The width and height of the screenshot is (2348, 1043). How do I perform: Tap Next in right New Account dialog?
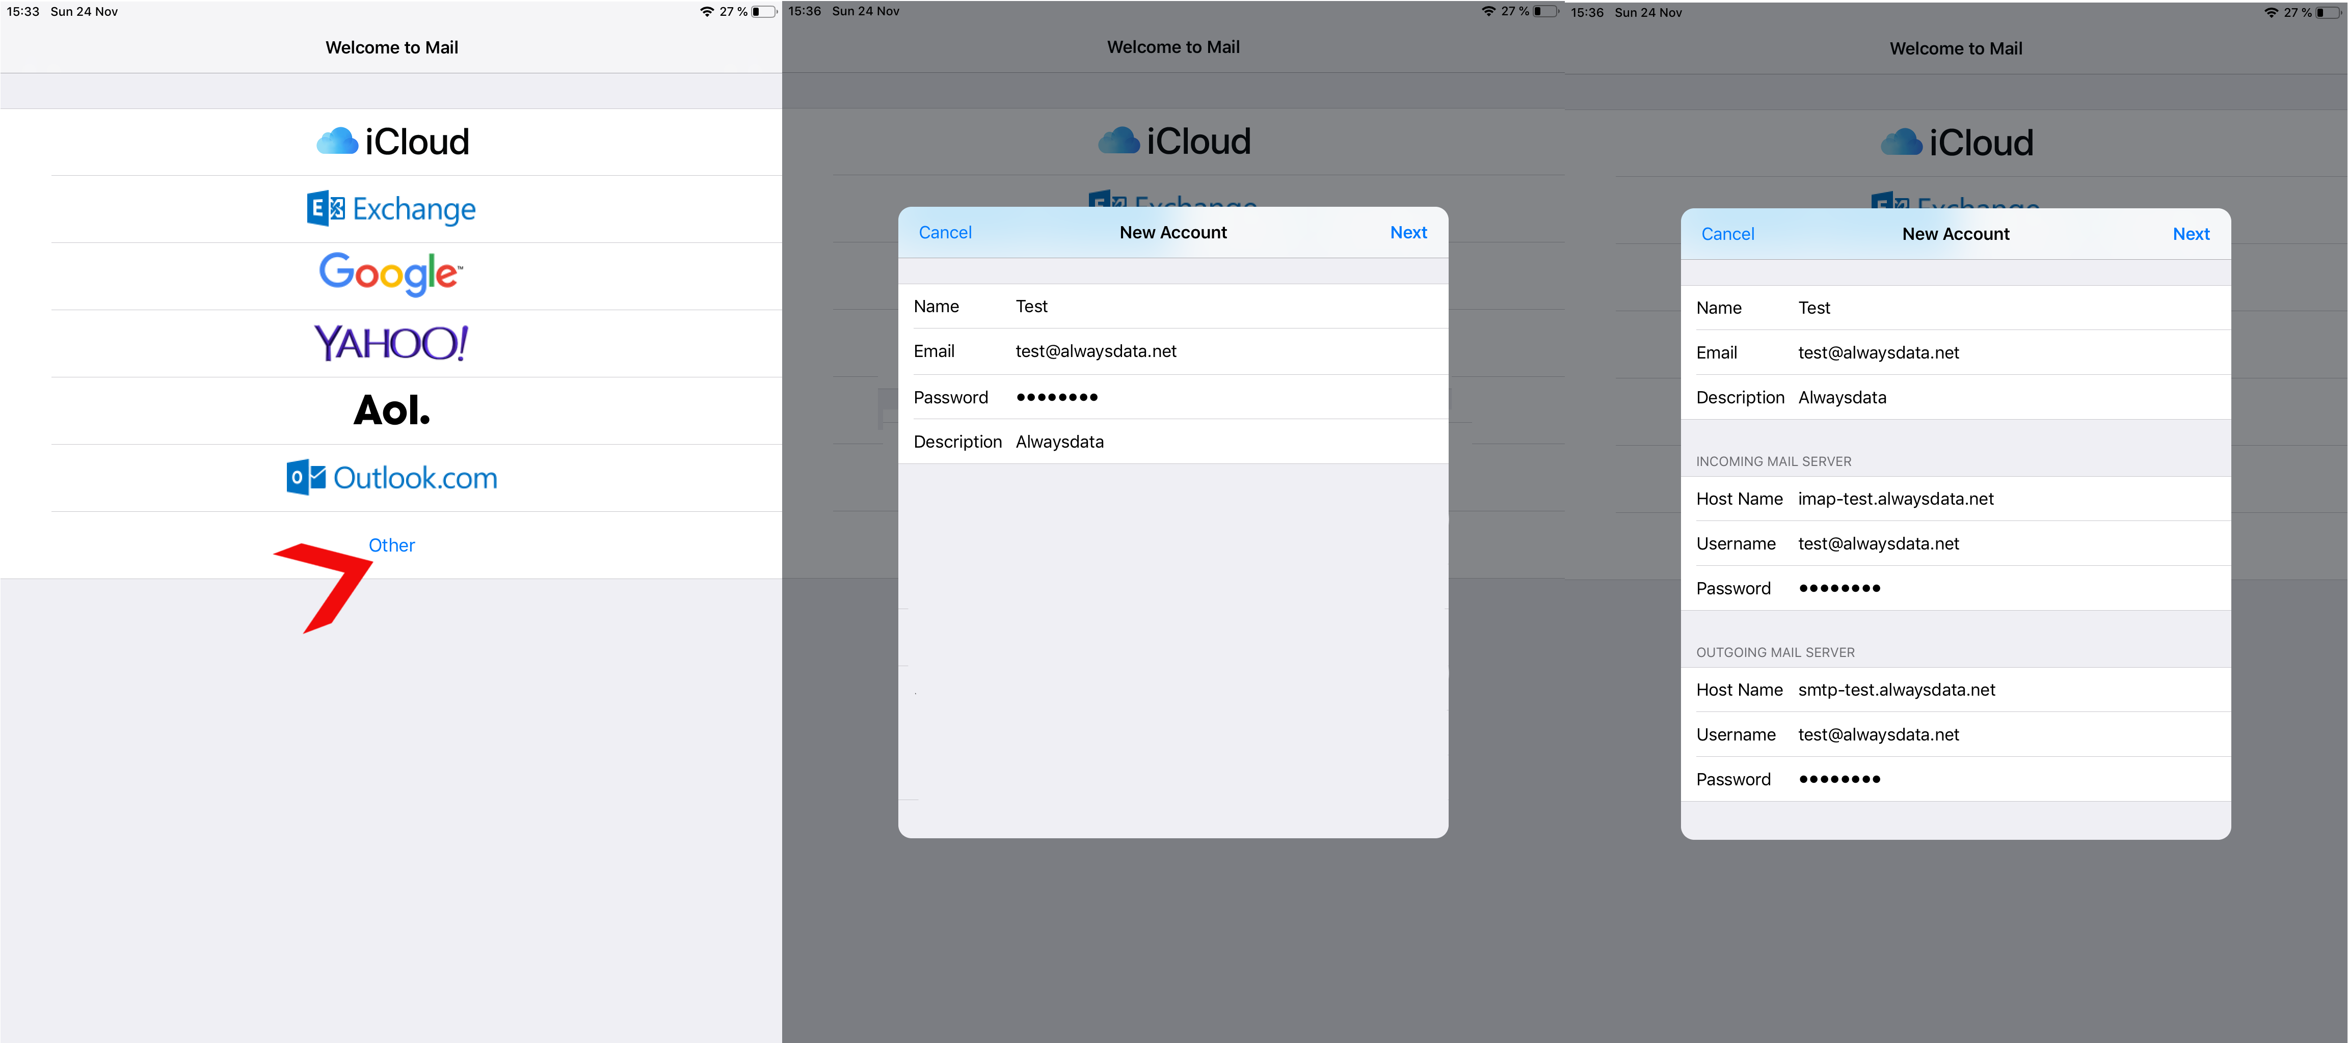click(2191, 234)
